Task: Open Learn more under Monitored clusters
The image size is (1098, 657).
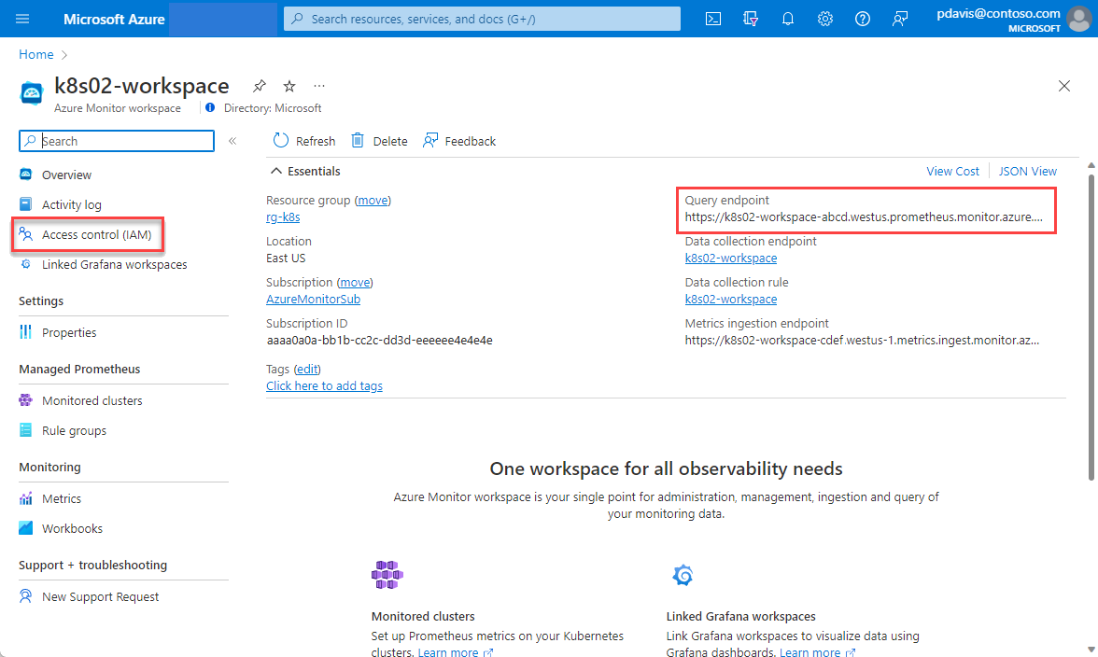Action: 456,652
